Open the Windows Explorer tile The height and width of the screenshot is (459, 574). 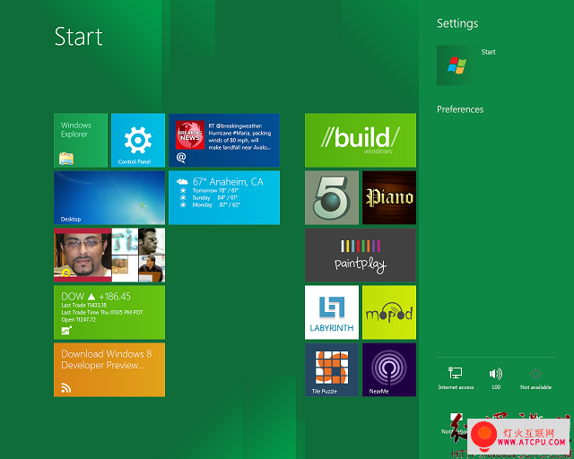click(x=81, y=140)
